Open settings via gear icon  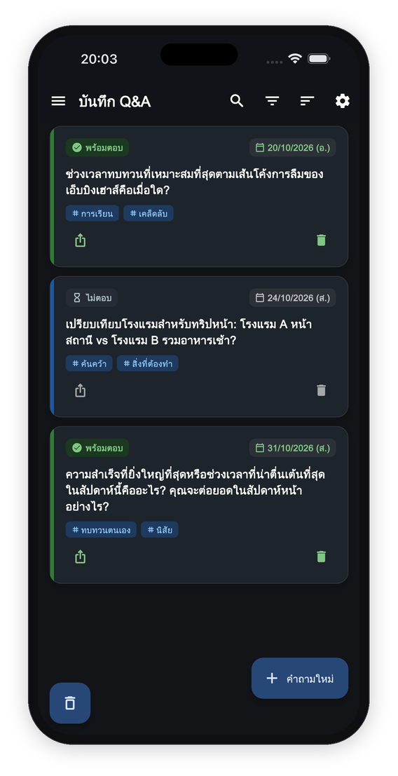click(x=342, y=102)
